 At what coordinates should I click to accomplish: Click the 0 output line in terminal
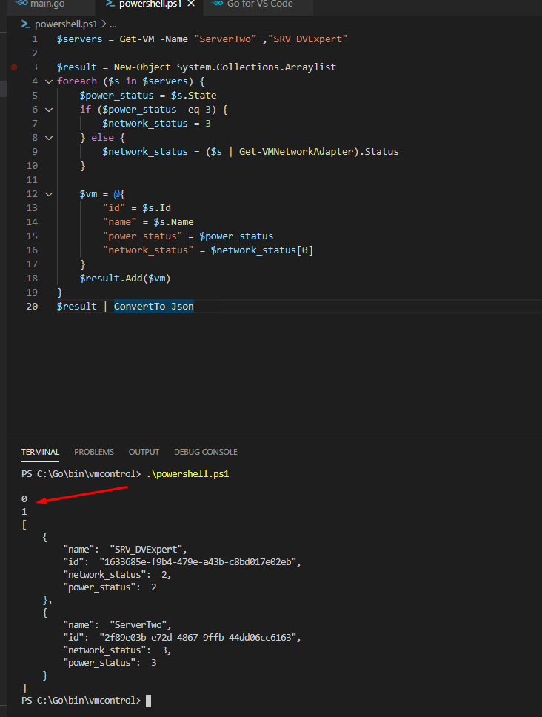click(x=24, y=499)
